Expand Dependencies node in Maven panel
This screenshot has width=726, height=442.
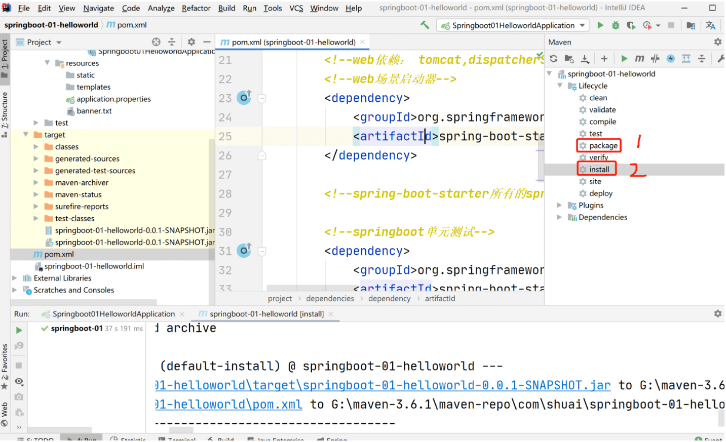tap(559, 217)
